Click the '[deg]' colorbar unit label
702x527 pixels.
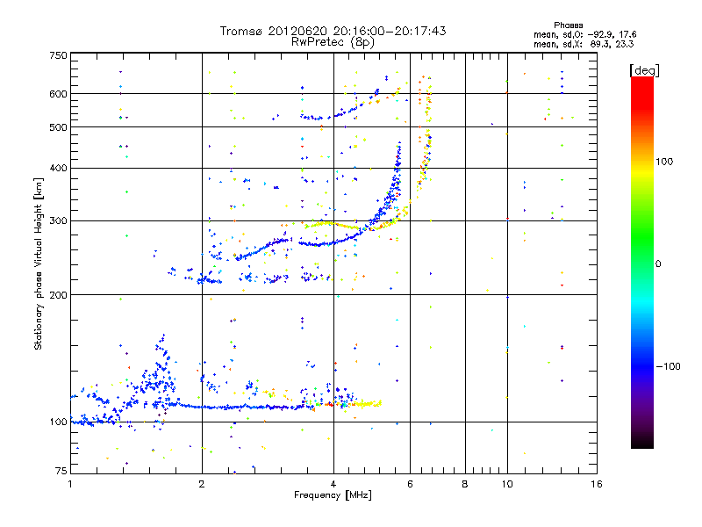[x=644, y=70]
